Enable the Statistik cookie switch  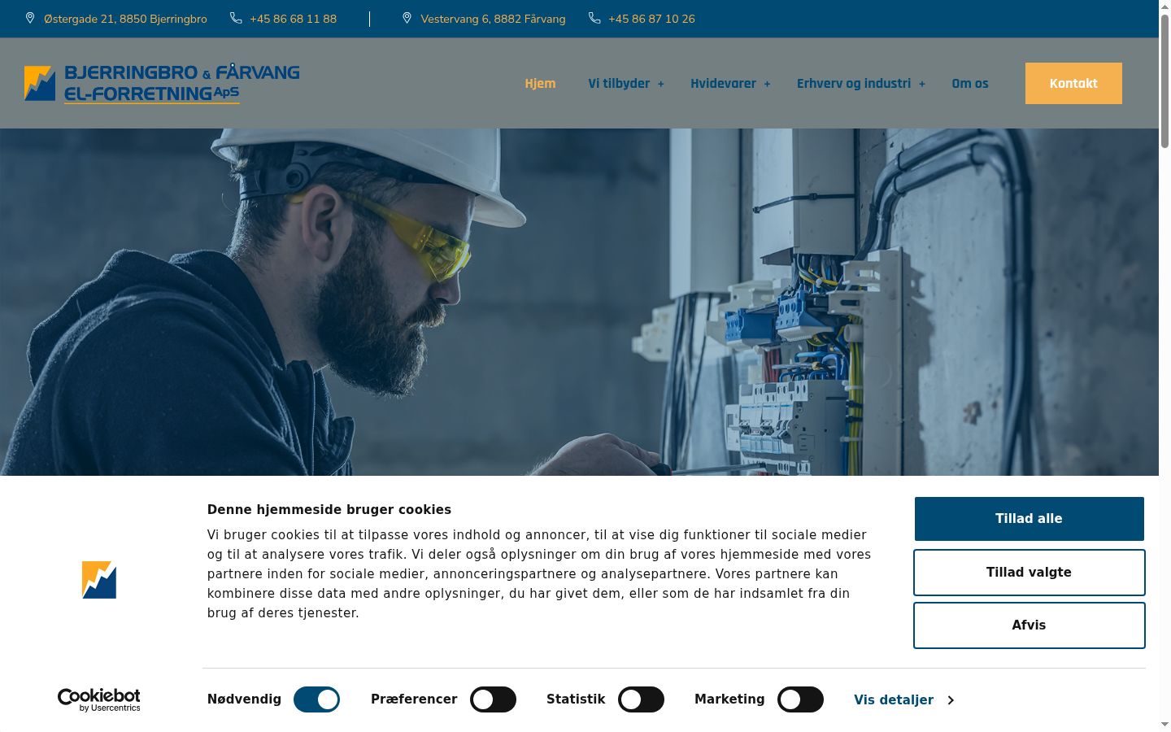(641, 699)
